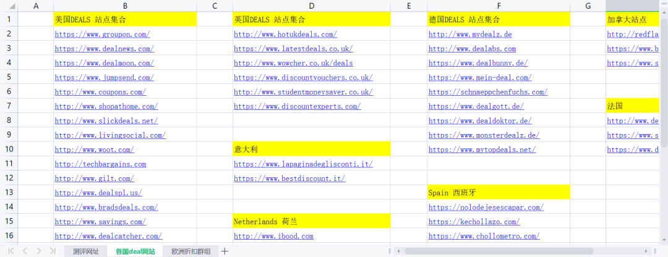Image resolution: width=668 pixels, height=257 pixels.
Task: Select the yellow 意大利 cell
Action: click(311, 149)
